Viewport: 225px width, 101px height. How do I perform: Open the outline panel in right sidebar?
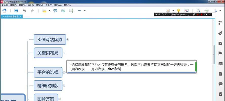220,23
